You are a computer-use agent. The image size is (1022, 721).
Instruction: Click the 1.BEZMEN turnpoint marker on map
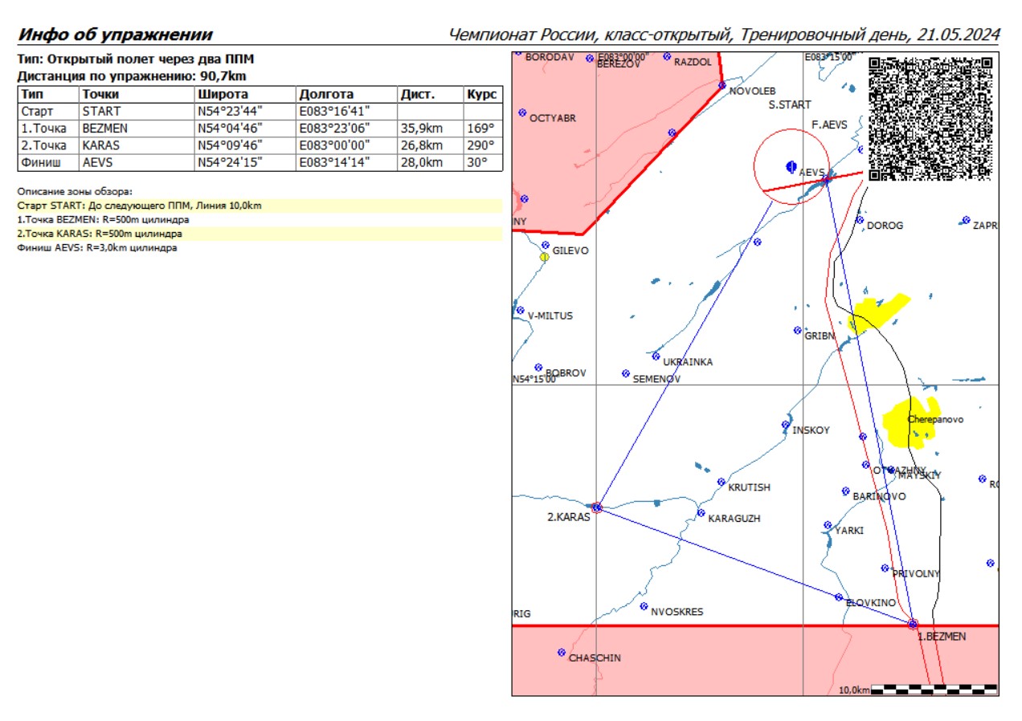(x=912, y=623)
